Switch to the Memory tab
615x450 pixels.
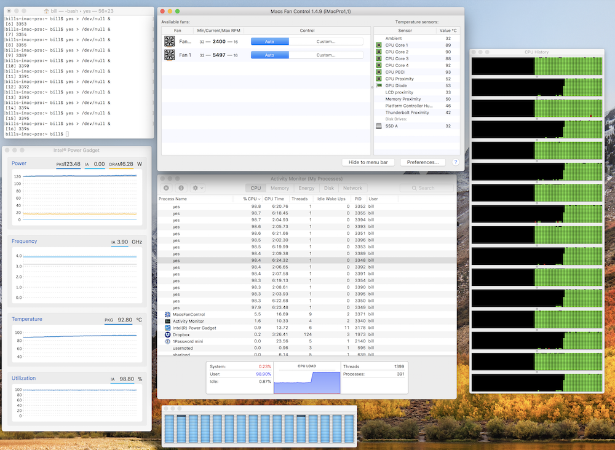click(279, 188)
